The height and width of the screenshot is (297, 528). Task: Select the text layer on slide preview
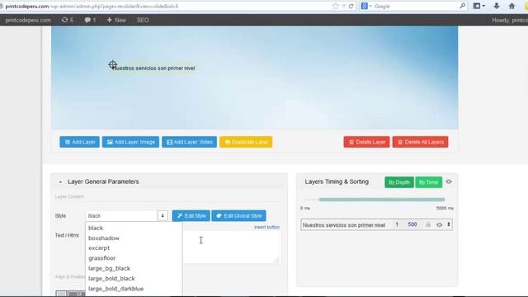[154, 68]
